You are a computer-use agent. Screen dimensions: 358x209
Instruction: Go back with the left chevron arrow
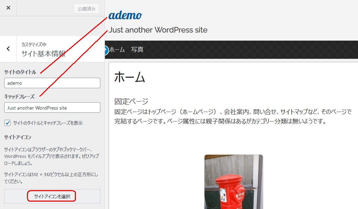point(8,49)
